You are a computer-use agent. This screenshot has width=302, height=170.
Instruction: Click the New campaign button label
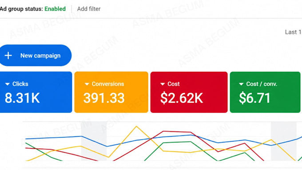[x=40, y=55]
